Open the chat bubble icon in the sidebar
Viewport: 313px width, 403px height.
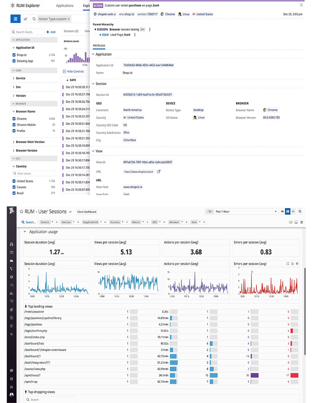12,370
